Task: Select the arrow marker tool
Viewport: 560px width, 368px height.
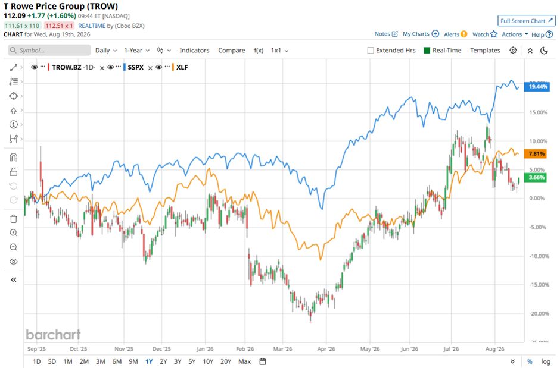Action: [x=14, y=111]
